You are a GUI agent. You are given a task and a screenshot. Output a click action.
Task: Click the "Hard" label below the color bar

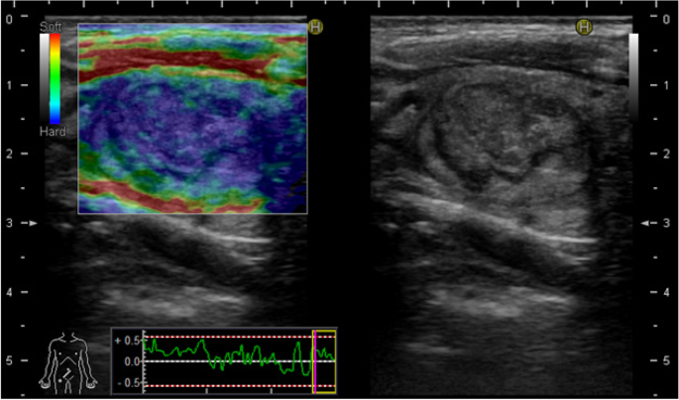(x=53, y=132)
